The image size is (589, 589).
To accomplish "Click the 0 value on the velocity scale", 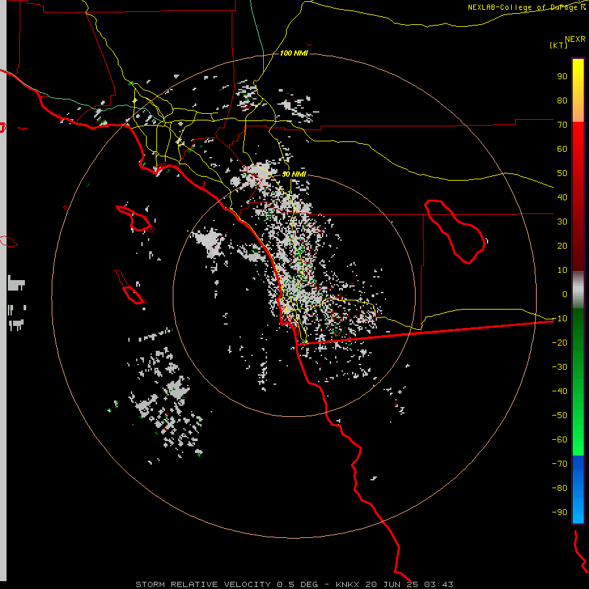I will (565, 294).
